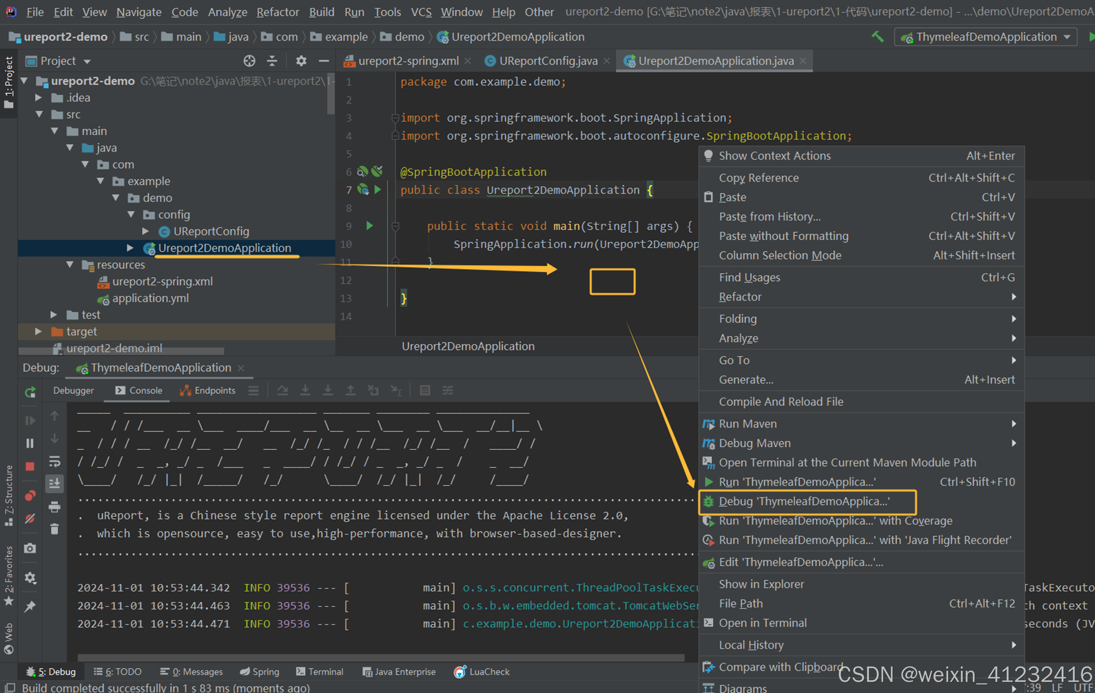Image resolution: width=1095 pixels, height=693 pixels.
Task: Click Spring tool window button
Action: [x=260, y=672]
